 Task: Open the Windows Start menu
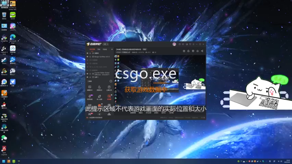[4, 161]
